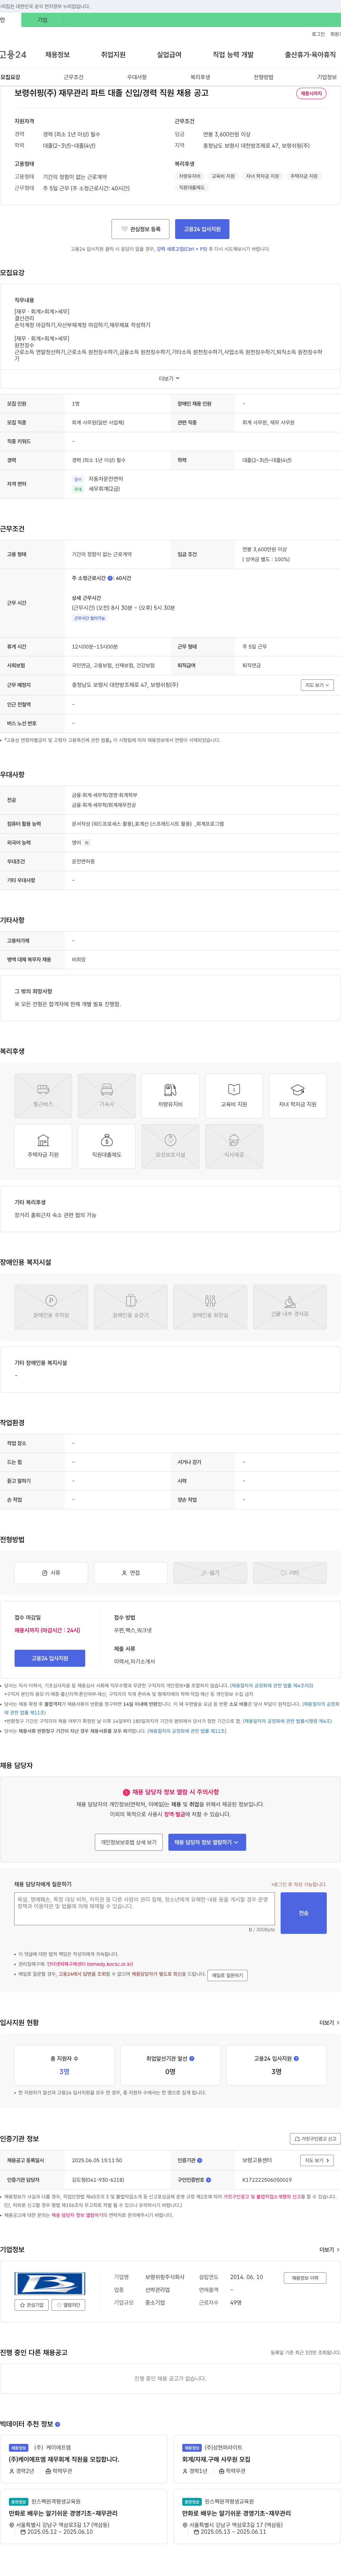Jump to 기업정보 section tab
This screenshot has height=2576, width=341.
(x=327, y=77)
